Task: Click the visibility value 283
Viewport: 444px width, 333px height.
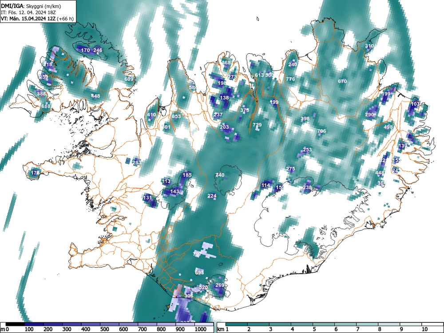Action: click(x=137, y=163)
